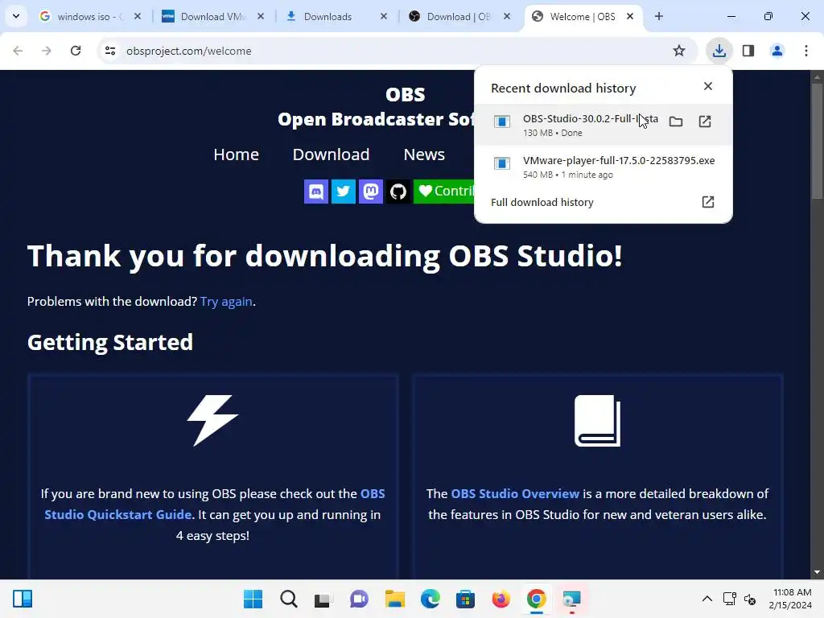Viewport: 824px width, 618px height.
Task: Open the Widgets button on taskbar
Action: pyautogui.click(x=23, y=599)
